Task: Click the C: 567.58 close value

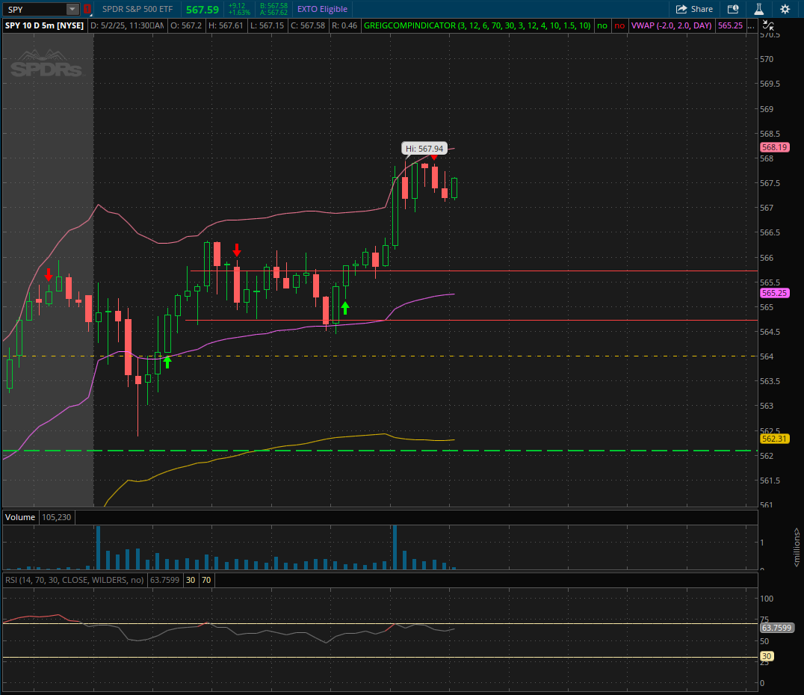Action: [308, 25]
